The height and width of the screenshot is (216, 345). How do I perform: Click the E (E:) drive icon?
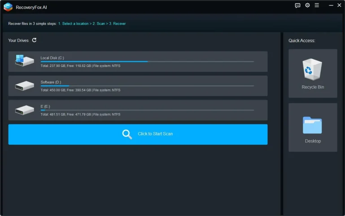(x=24, y=110)
